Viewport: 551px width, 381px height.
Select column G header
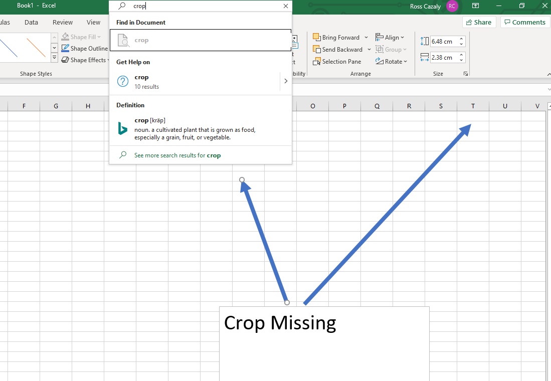pyautogui.click(x=56, y=106)
